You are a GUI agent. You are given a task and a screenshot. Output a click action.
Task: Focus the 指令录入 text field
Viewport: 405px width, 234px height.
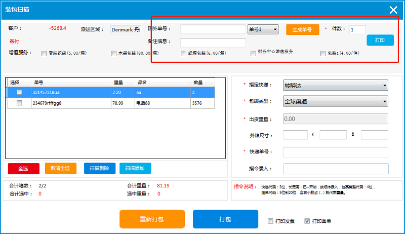(336, 169)
